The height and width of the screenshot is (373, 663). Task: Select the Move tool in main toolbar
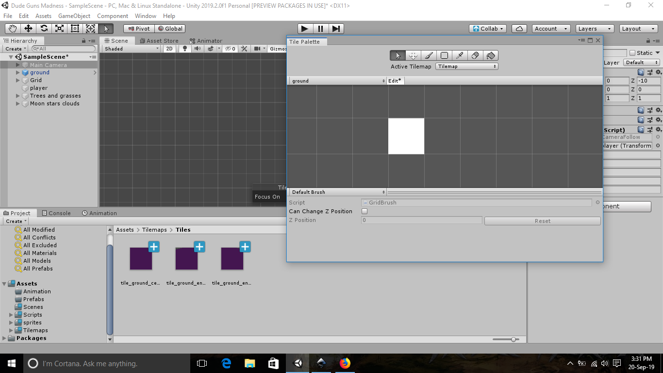tap(28, 29)
